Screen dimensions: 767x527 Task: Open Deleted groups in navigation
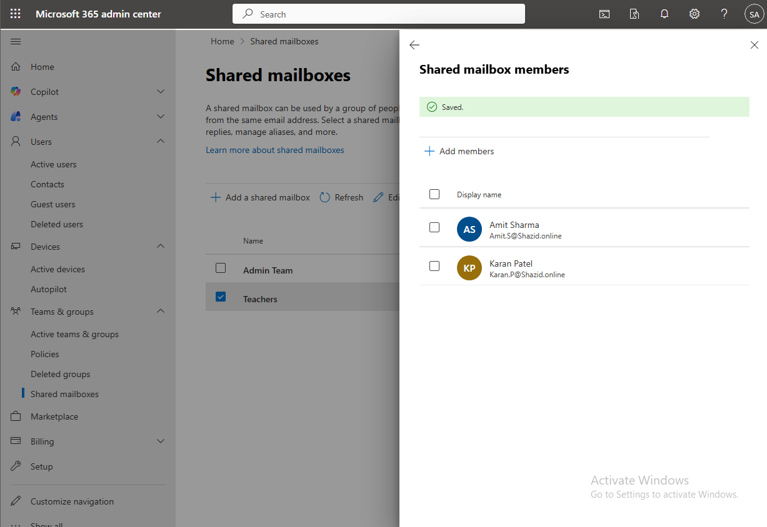pos(61,374)
